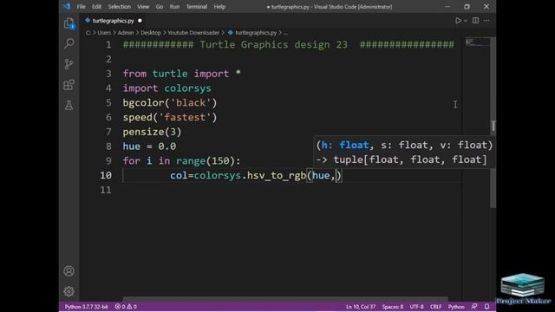Click 'import colorsys' line
555x312 pixels.
pos(166,88)
